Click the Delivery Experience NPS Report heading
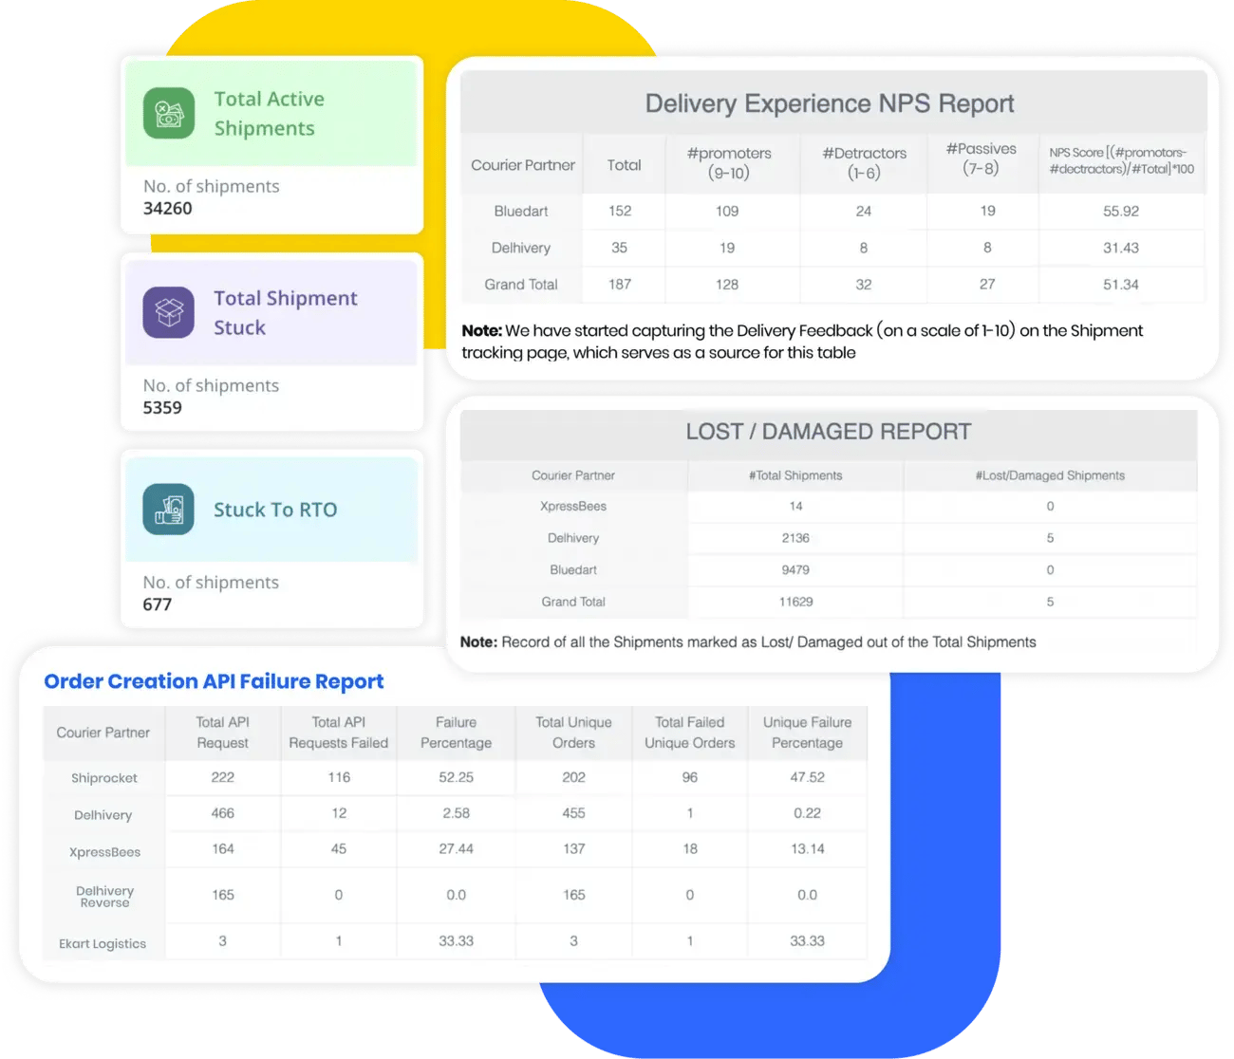Screen dimensions: 1234x1059 click(830, 103)
